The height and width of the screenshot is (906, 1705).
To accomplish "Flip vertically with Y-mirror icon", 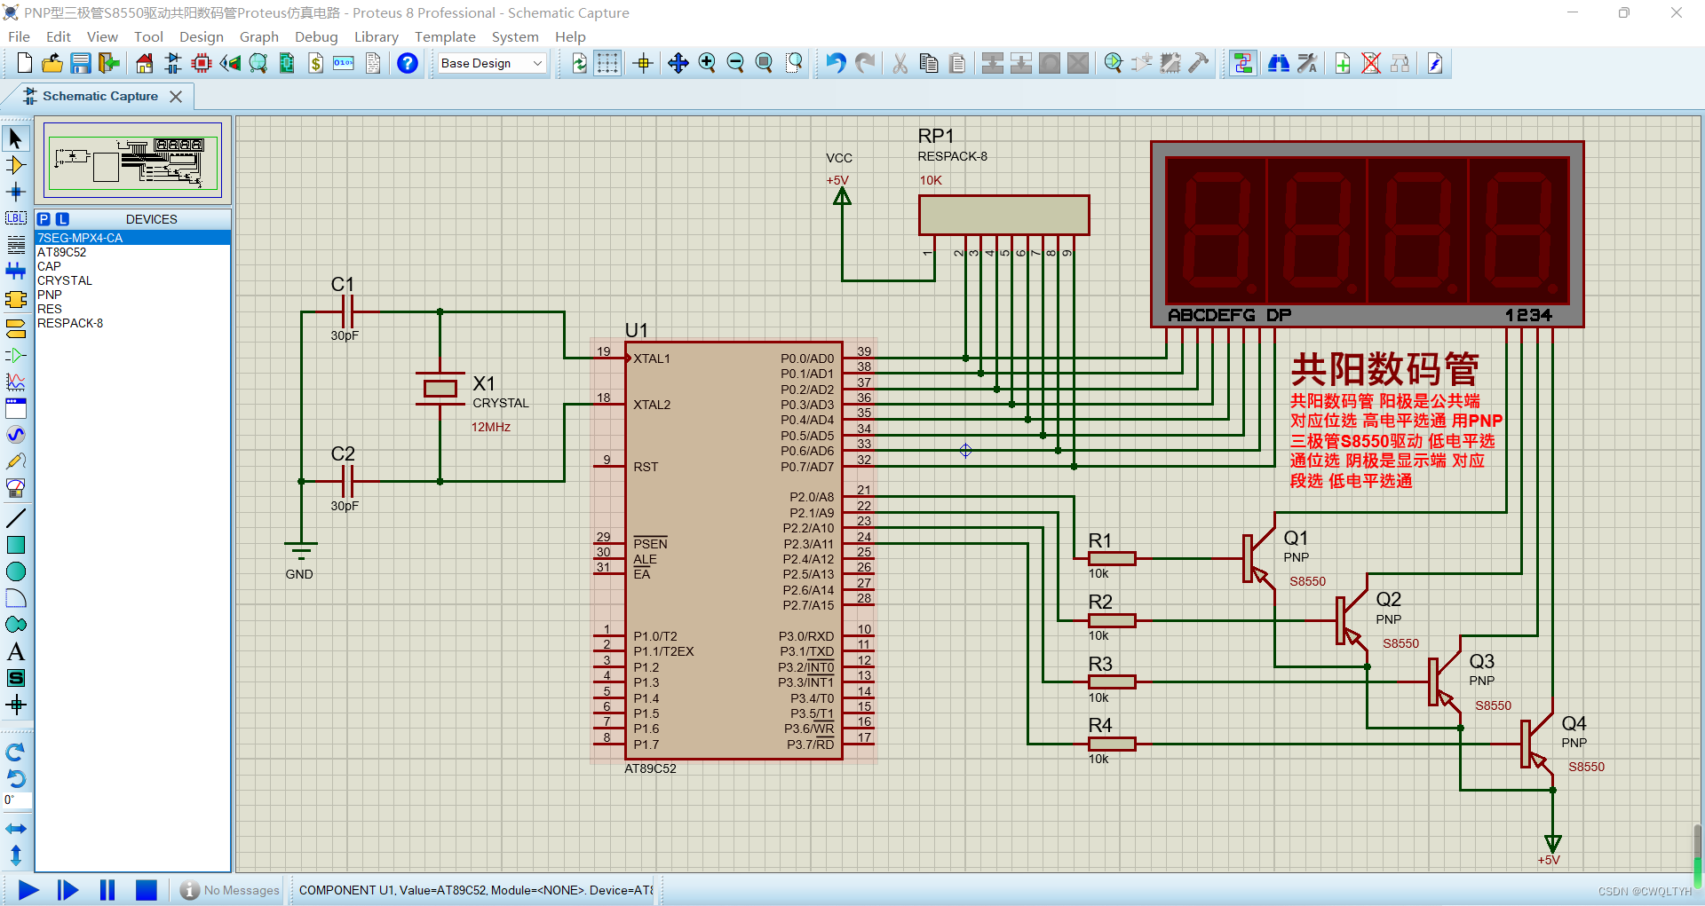I will (15, 855).
